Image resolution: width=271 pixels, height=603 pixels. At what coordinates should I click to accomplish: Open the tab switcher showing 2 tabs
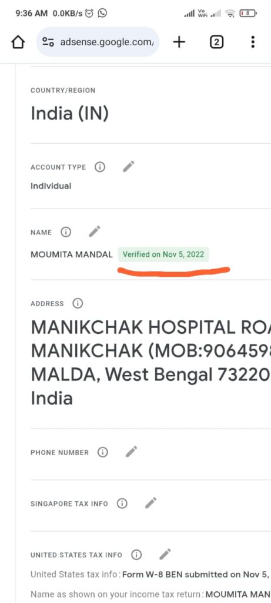216,42
